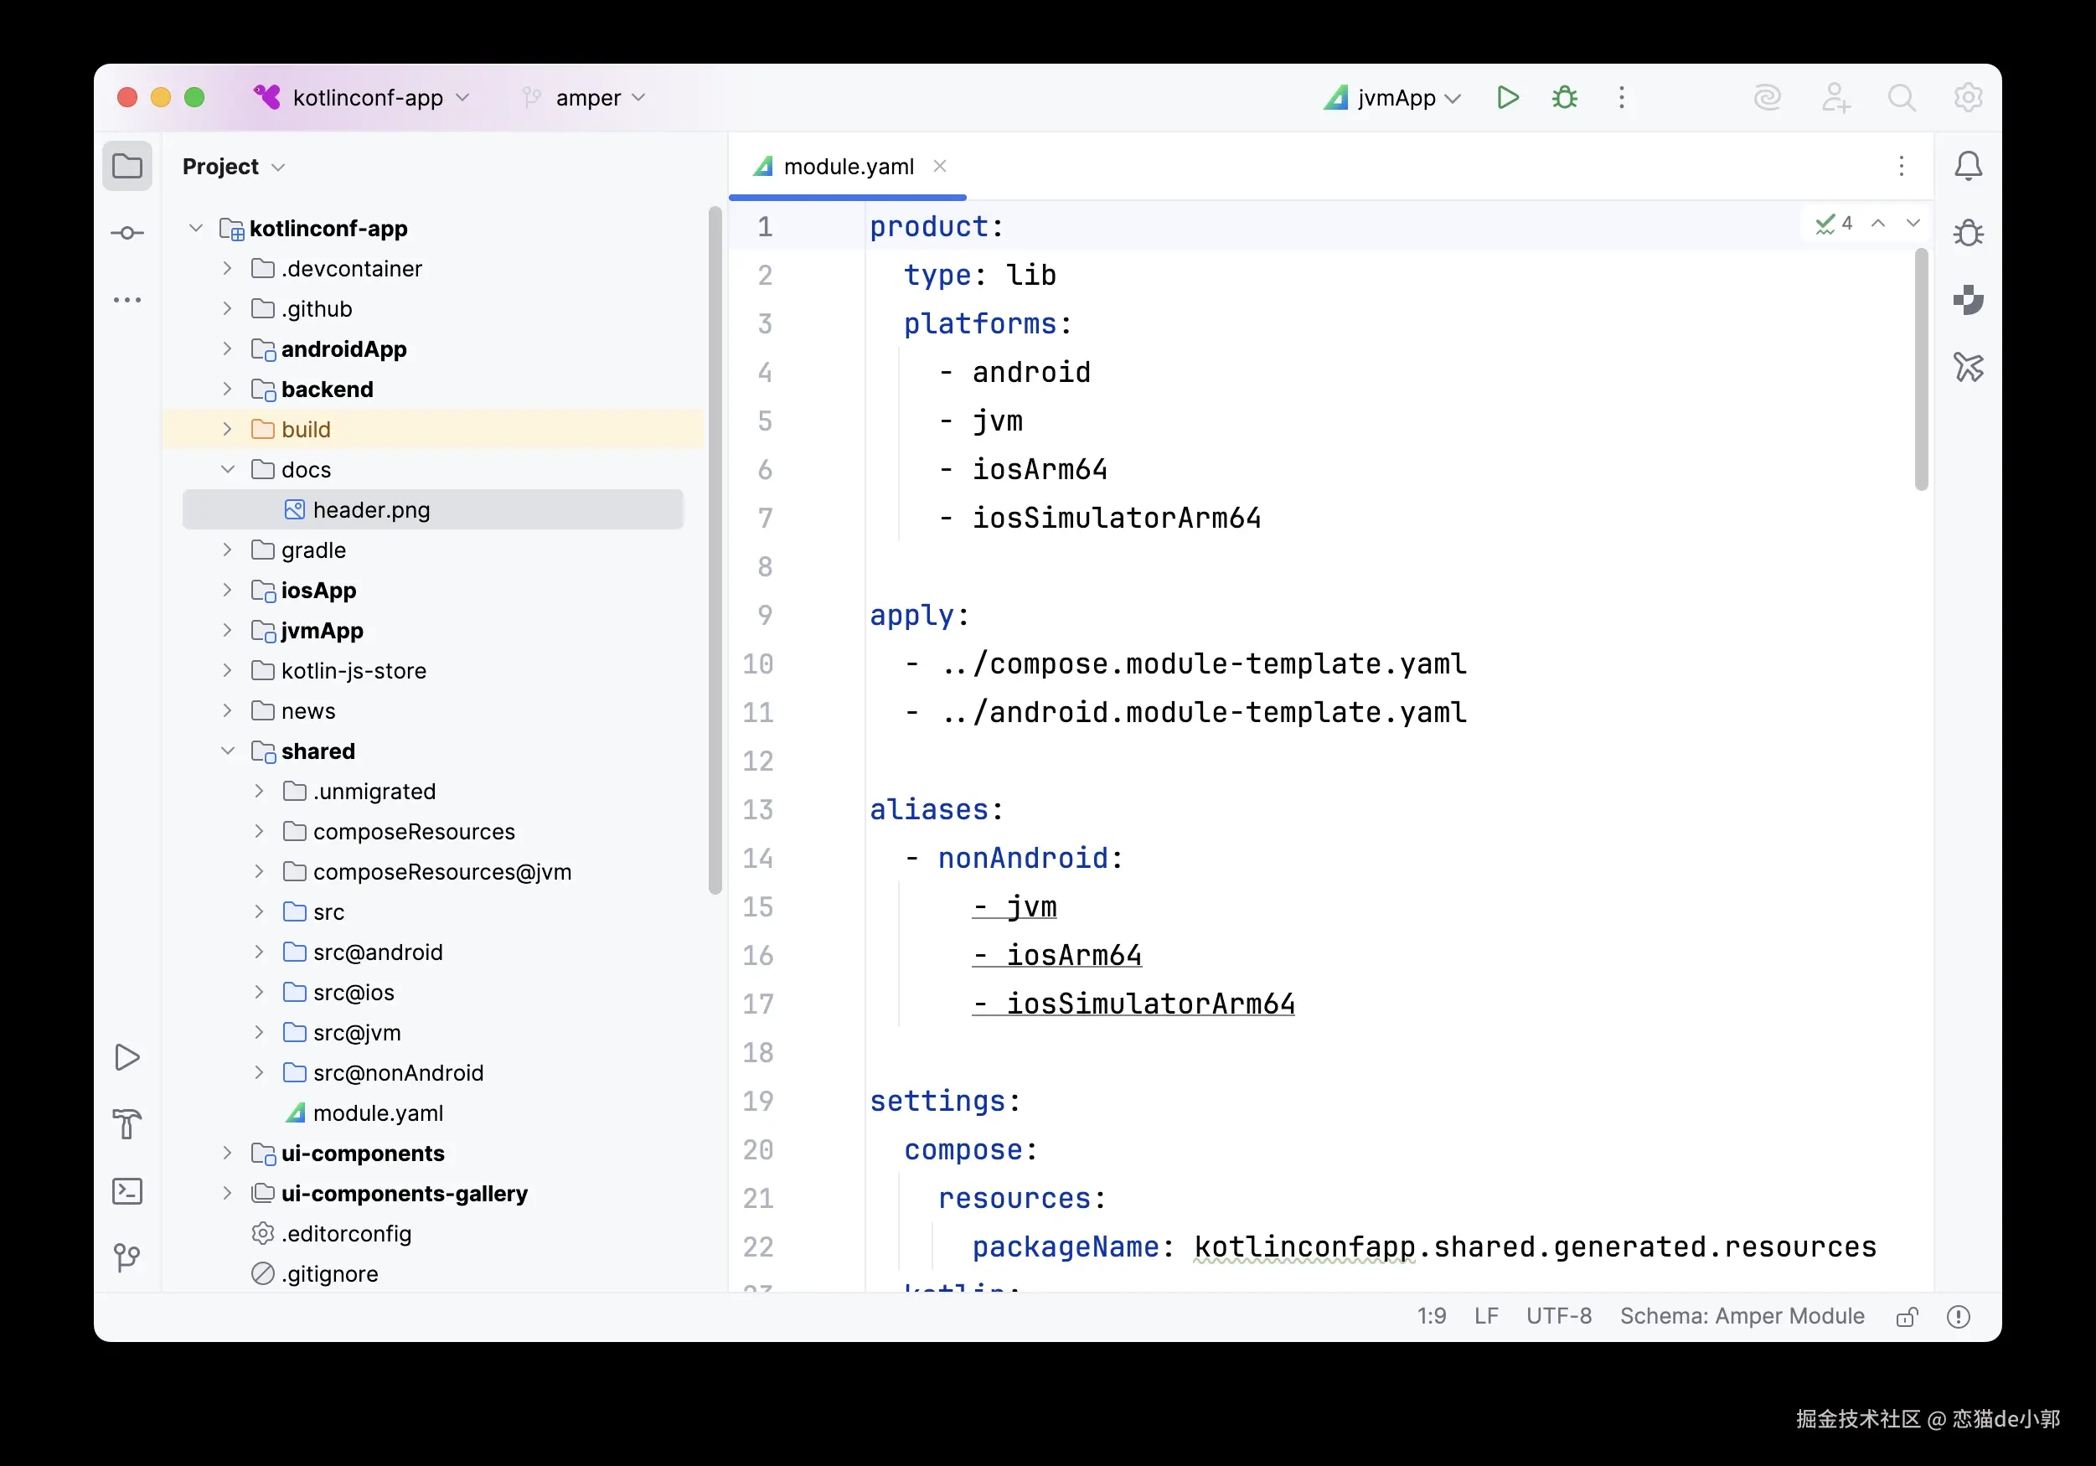The image size is (2096, 1466).
Task: Click the green Run button
Action: [1507, 98]
